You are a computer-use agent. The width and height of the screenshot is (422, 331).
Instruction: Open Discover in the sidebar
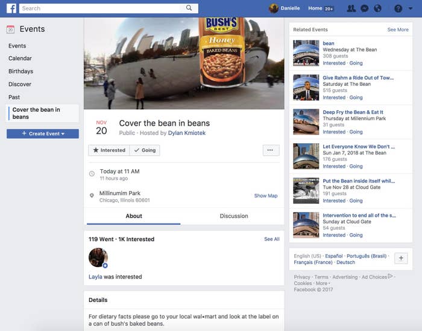point(20,84)
